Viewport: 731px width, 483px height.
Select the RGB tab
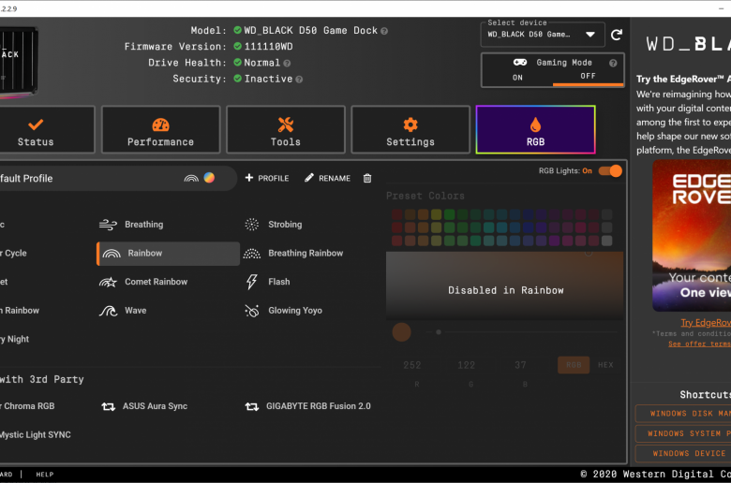tap(535, 129)
